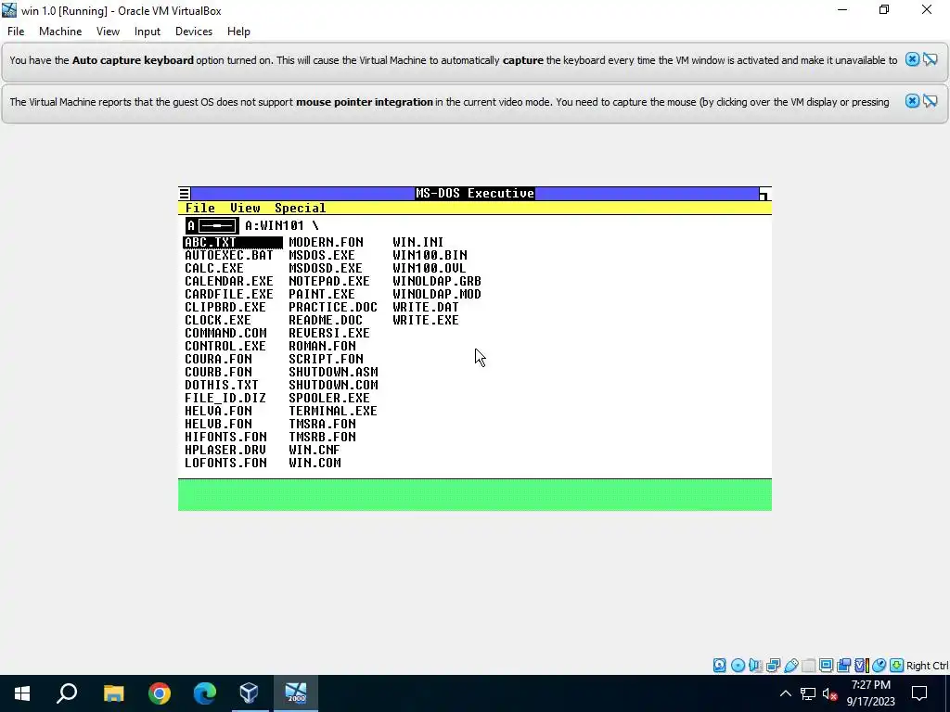Select CONTROL.EXE in the file list
Viewport: 950px width, 712px height.
coord(225,347)
